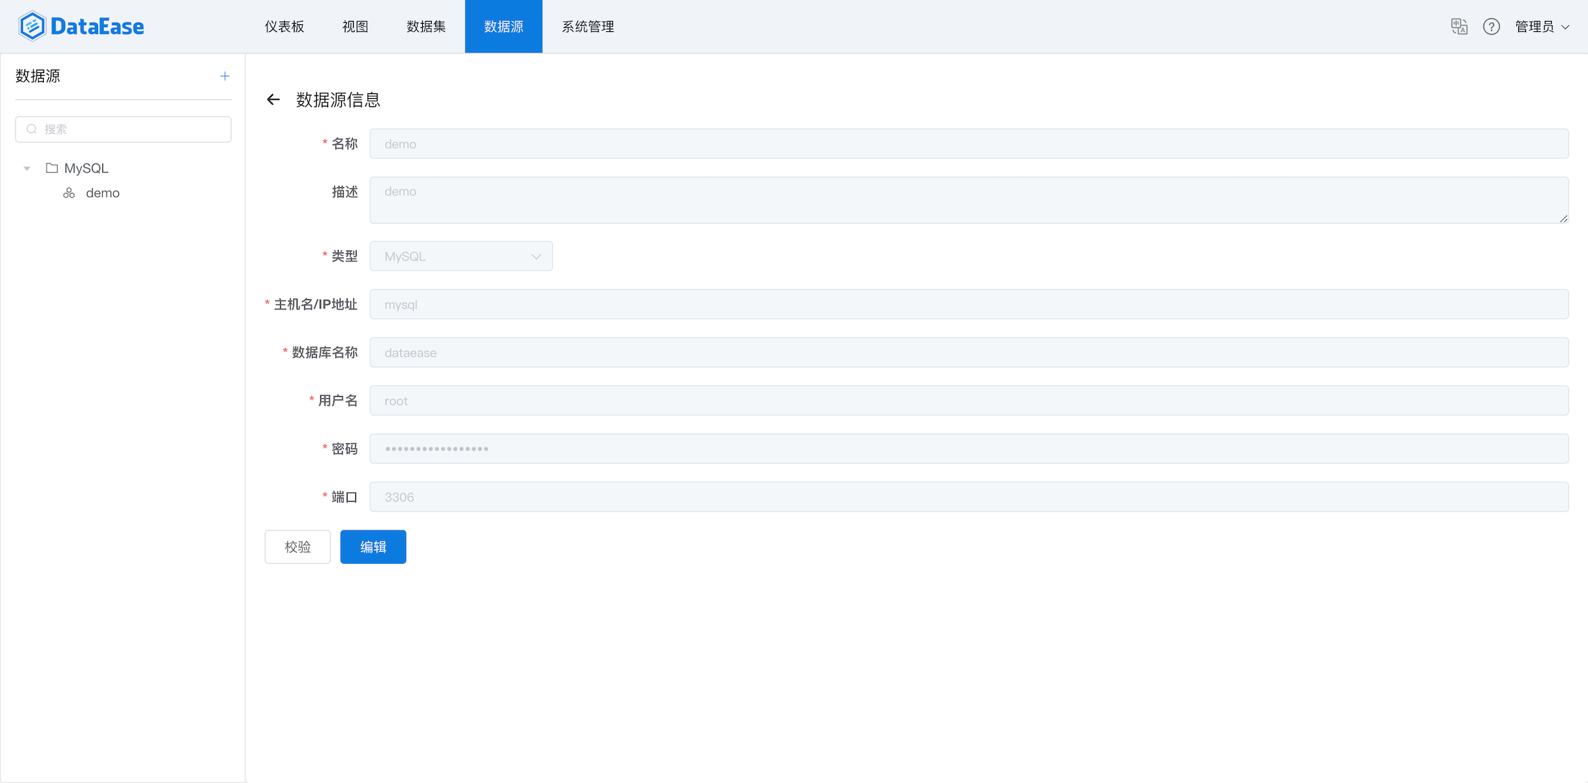Select the demo item in tree
1588x783 pixels.
click(x=102, y=193)
